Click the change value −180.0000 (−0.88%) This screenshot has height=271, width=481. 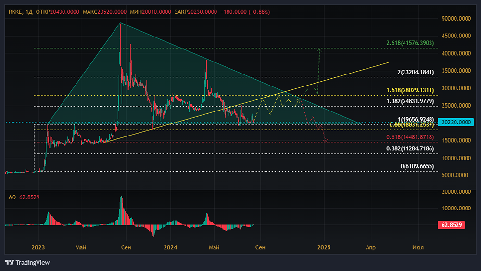245,12
